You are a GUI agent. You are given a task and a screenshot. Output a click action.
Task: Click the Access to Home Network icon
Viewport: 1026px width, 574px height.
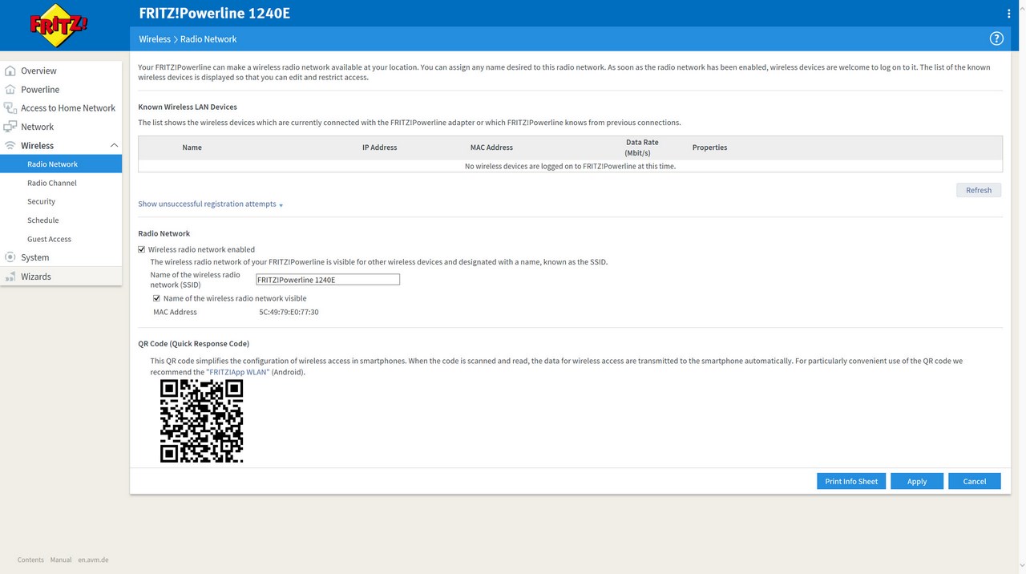click(x=10, y=107)
